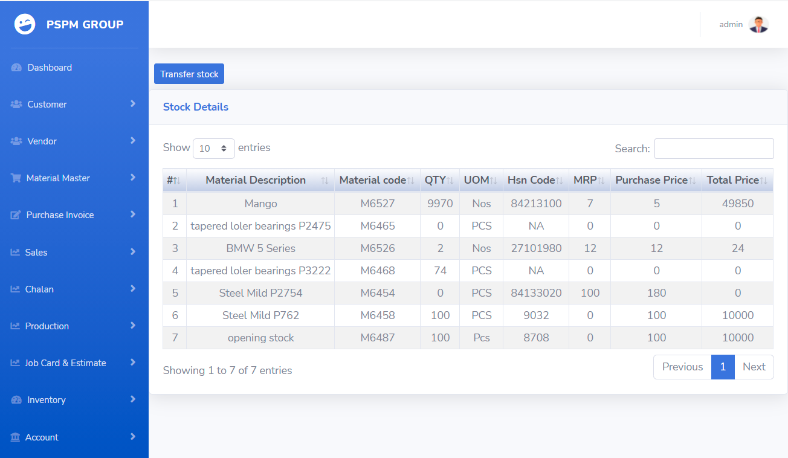Image resolution: width=788 pixels, height=458 pixels.
Task: Go to the Next page button
Action: 754,367
